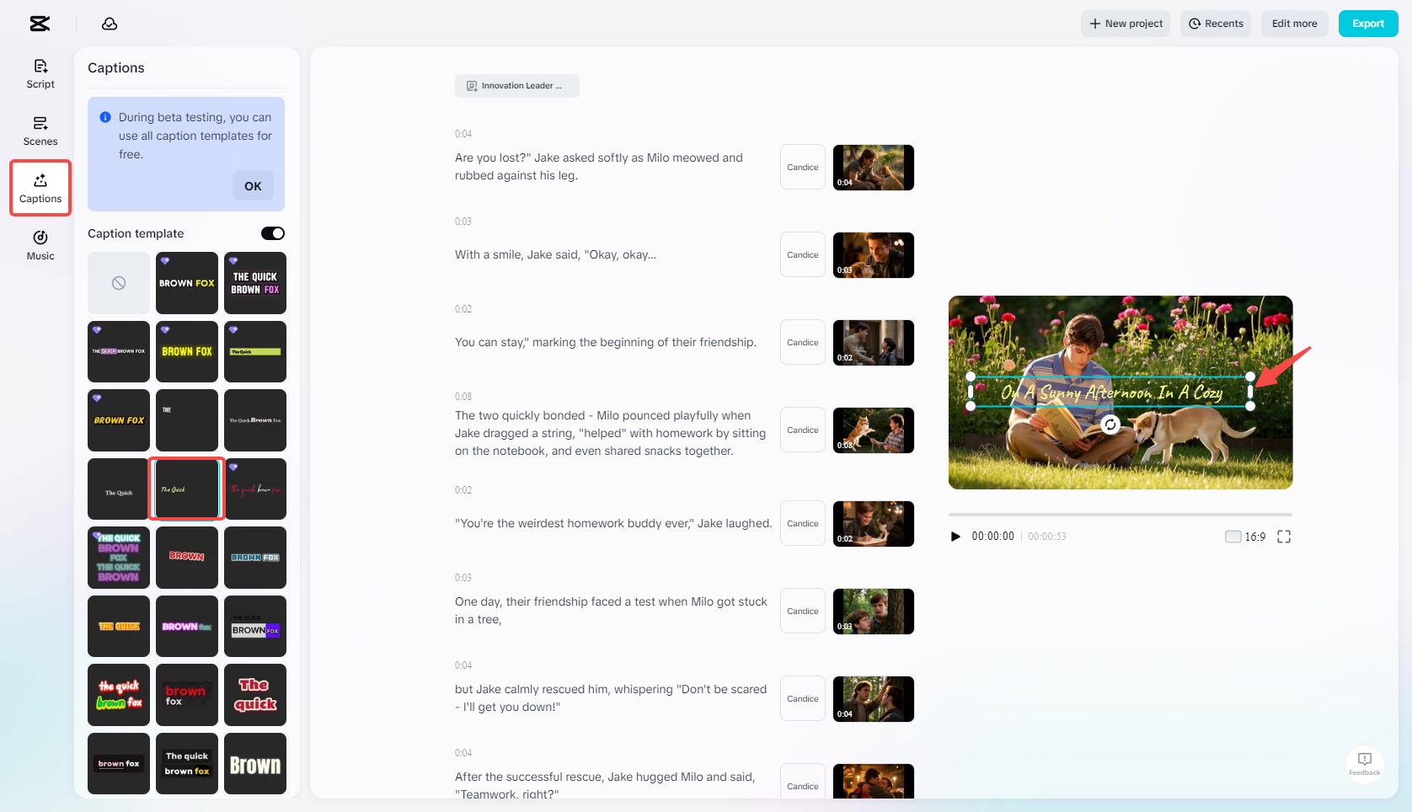Open cloud space from the top toolbar
This screenshot has height=812, width=1412.
[x=109, y=24]
